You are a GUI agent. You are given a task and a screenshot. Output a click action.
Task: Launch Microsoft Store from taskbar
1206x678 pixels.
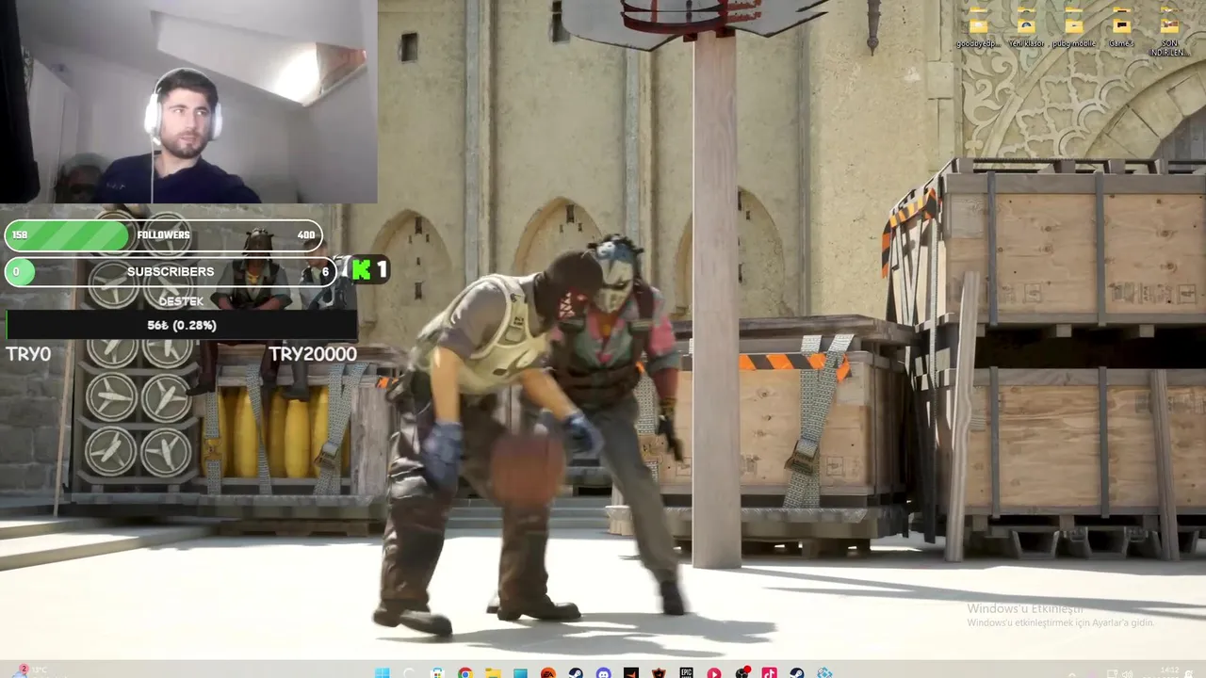coord(437,673)
